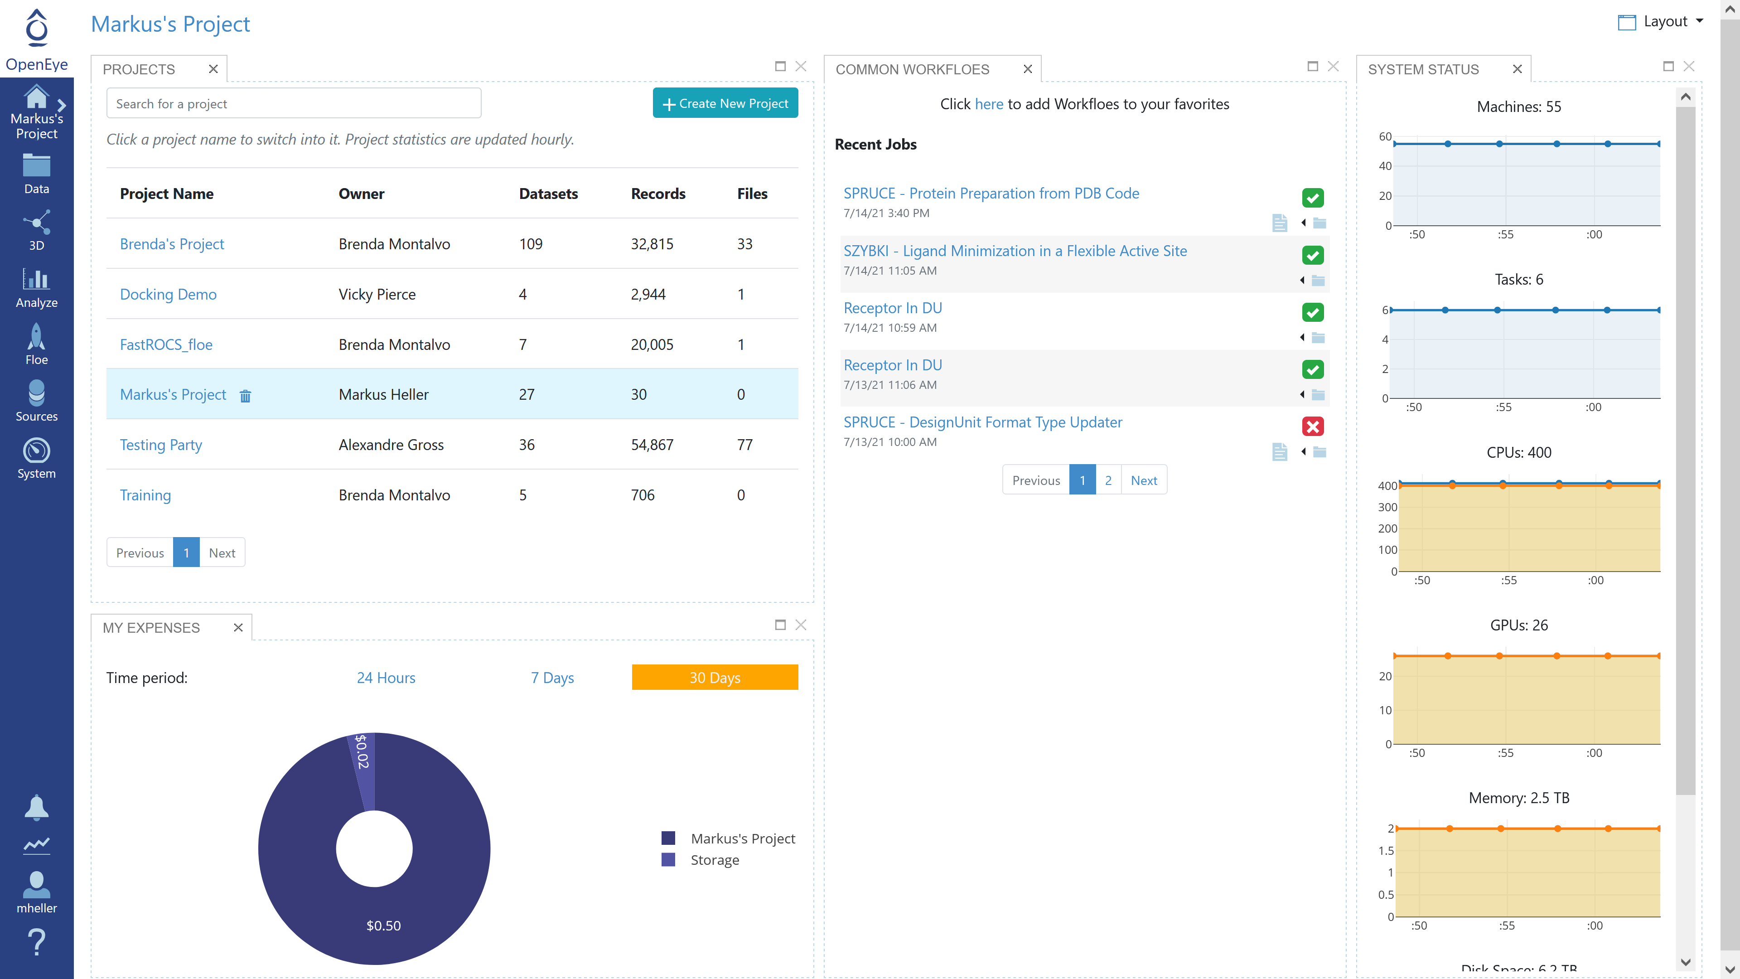Image resolution: width=1740 pixels, height=979 pixels.
Task: Open the help question mark
Action: [x=36, y=942]
